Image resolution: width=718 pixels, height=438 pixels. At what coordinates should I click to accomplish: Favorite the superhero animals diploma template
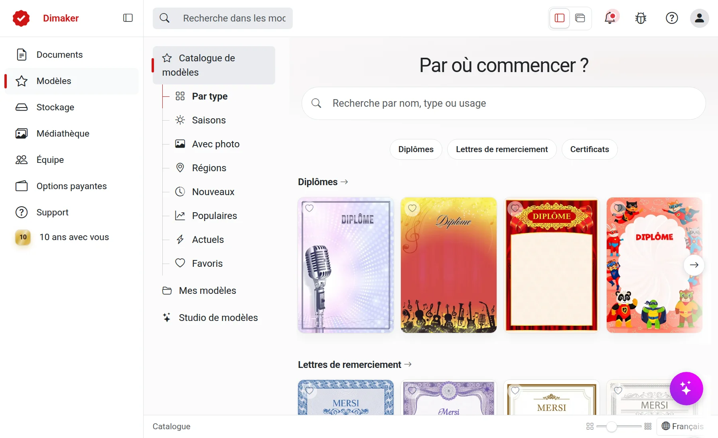(x=618, y=208)
